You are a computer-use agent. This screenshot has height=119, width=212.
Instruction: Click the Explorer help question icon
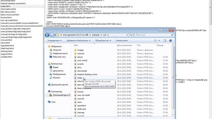pos(171,40)
